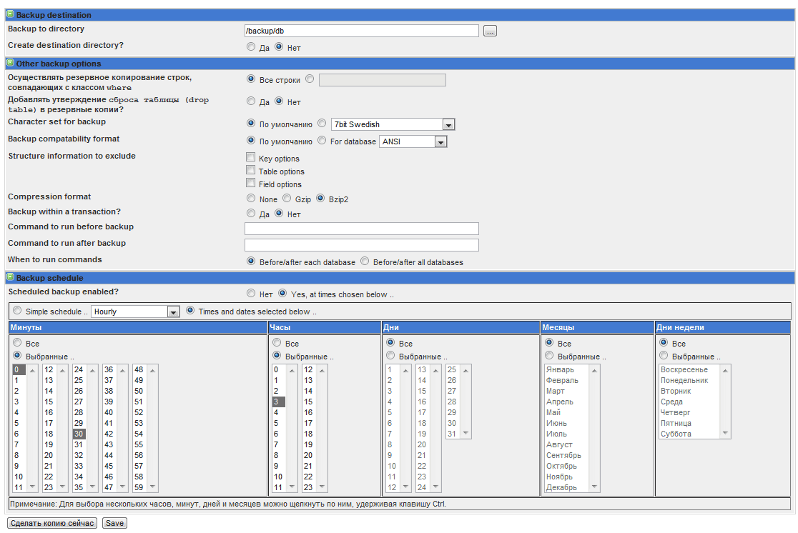Select Да for create destination directory

251,46
